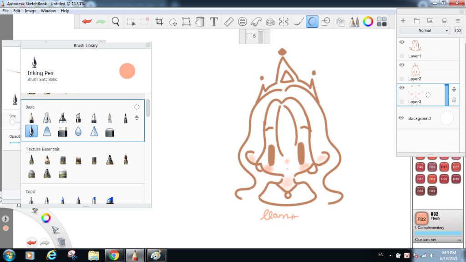The image size is (466, 262).
Task: Select the R46 Copic color swatch
Action: pyautogui.click(x=420, y=167)
